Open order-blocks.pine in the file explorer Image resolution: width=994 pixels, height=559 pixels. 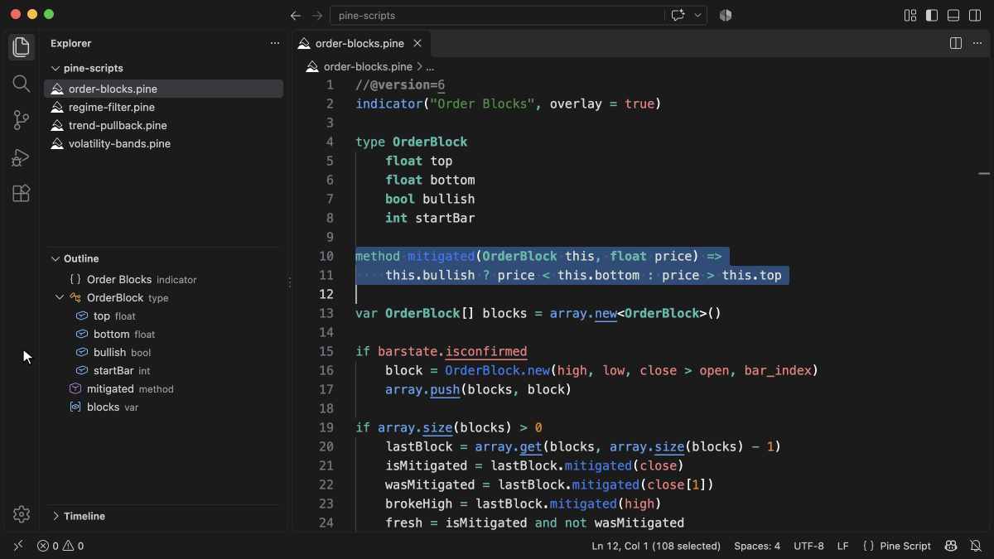click(x=164, y=89)
